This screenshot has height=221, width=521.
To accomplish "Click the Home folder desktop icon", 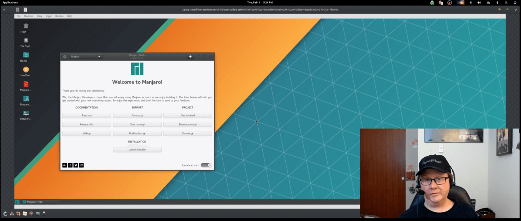I will coord(26,55).
